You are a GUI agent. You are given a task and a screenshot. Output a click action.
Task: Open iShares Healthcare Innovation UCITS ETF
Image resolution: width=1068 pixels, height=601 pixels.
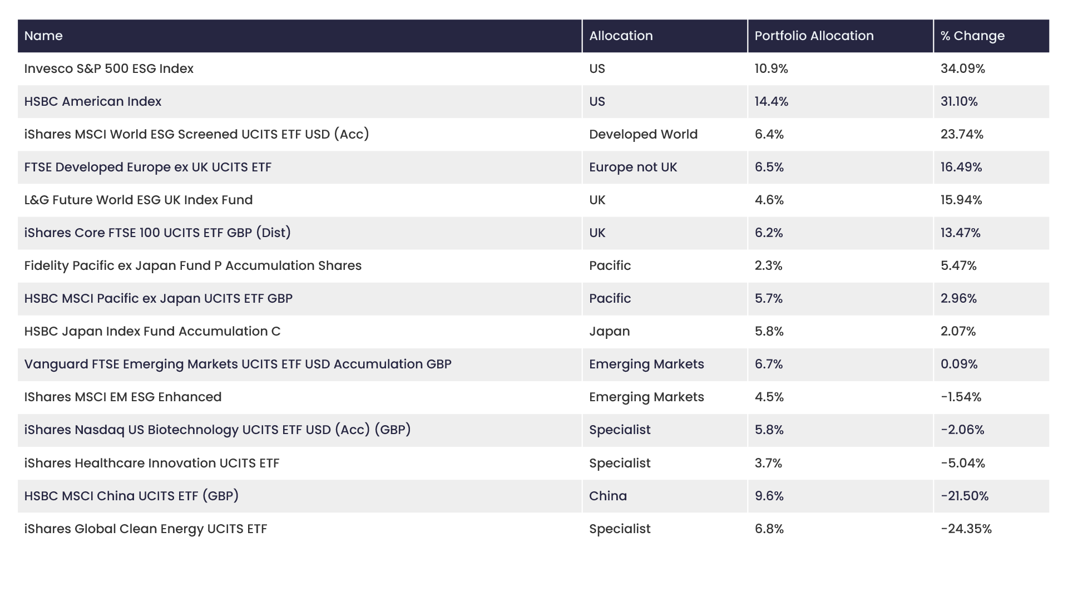tap(152, 464)
